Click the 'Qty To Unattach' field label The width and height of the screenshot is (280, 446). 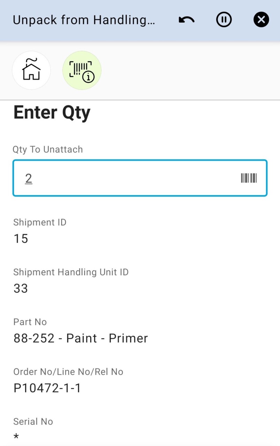48,149
